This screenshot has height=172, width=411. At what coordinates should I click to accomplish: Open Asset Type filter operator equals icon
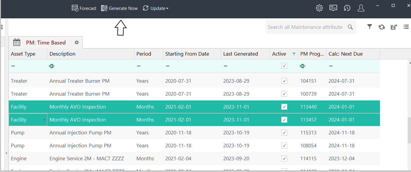coord(13,66)
